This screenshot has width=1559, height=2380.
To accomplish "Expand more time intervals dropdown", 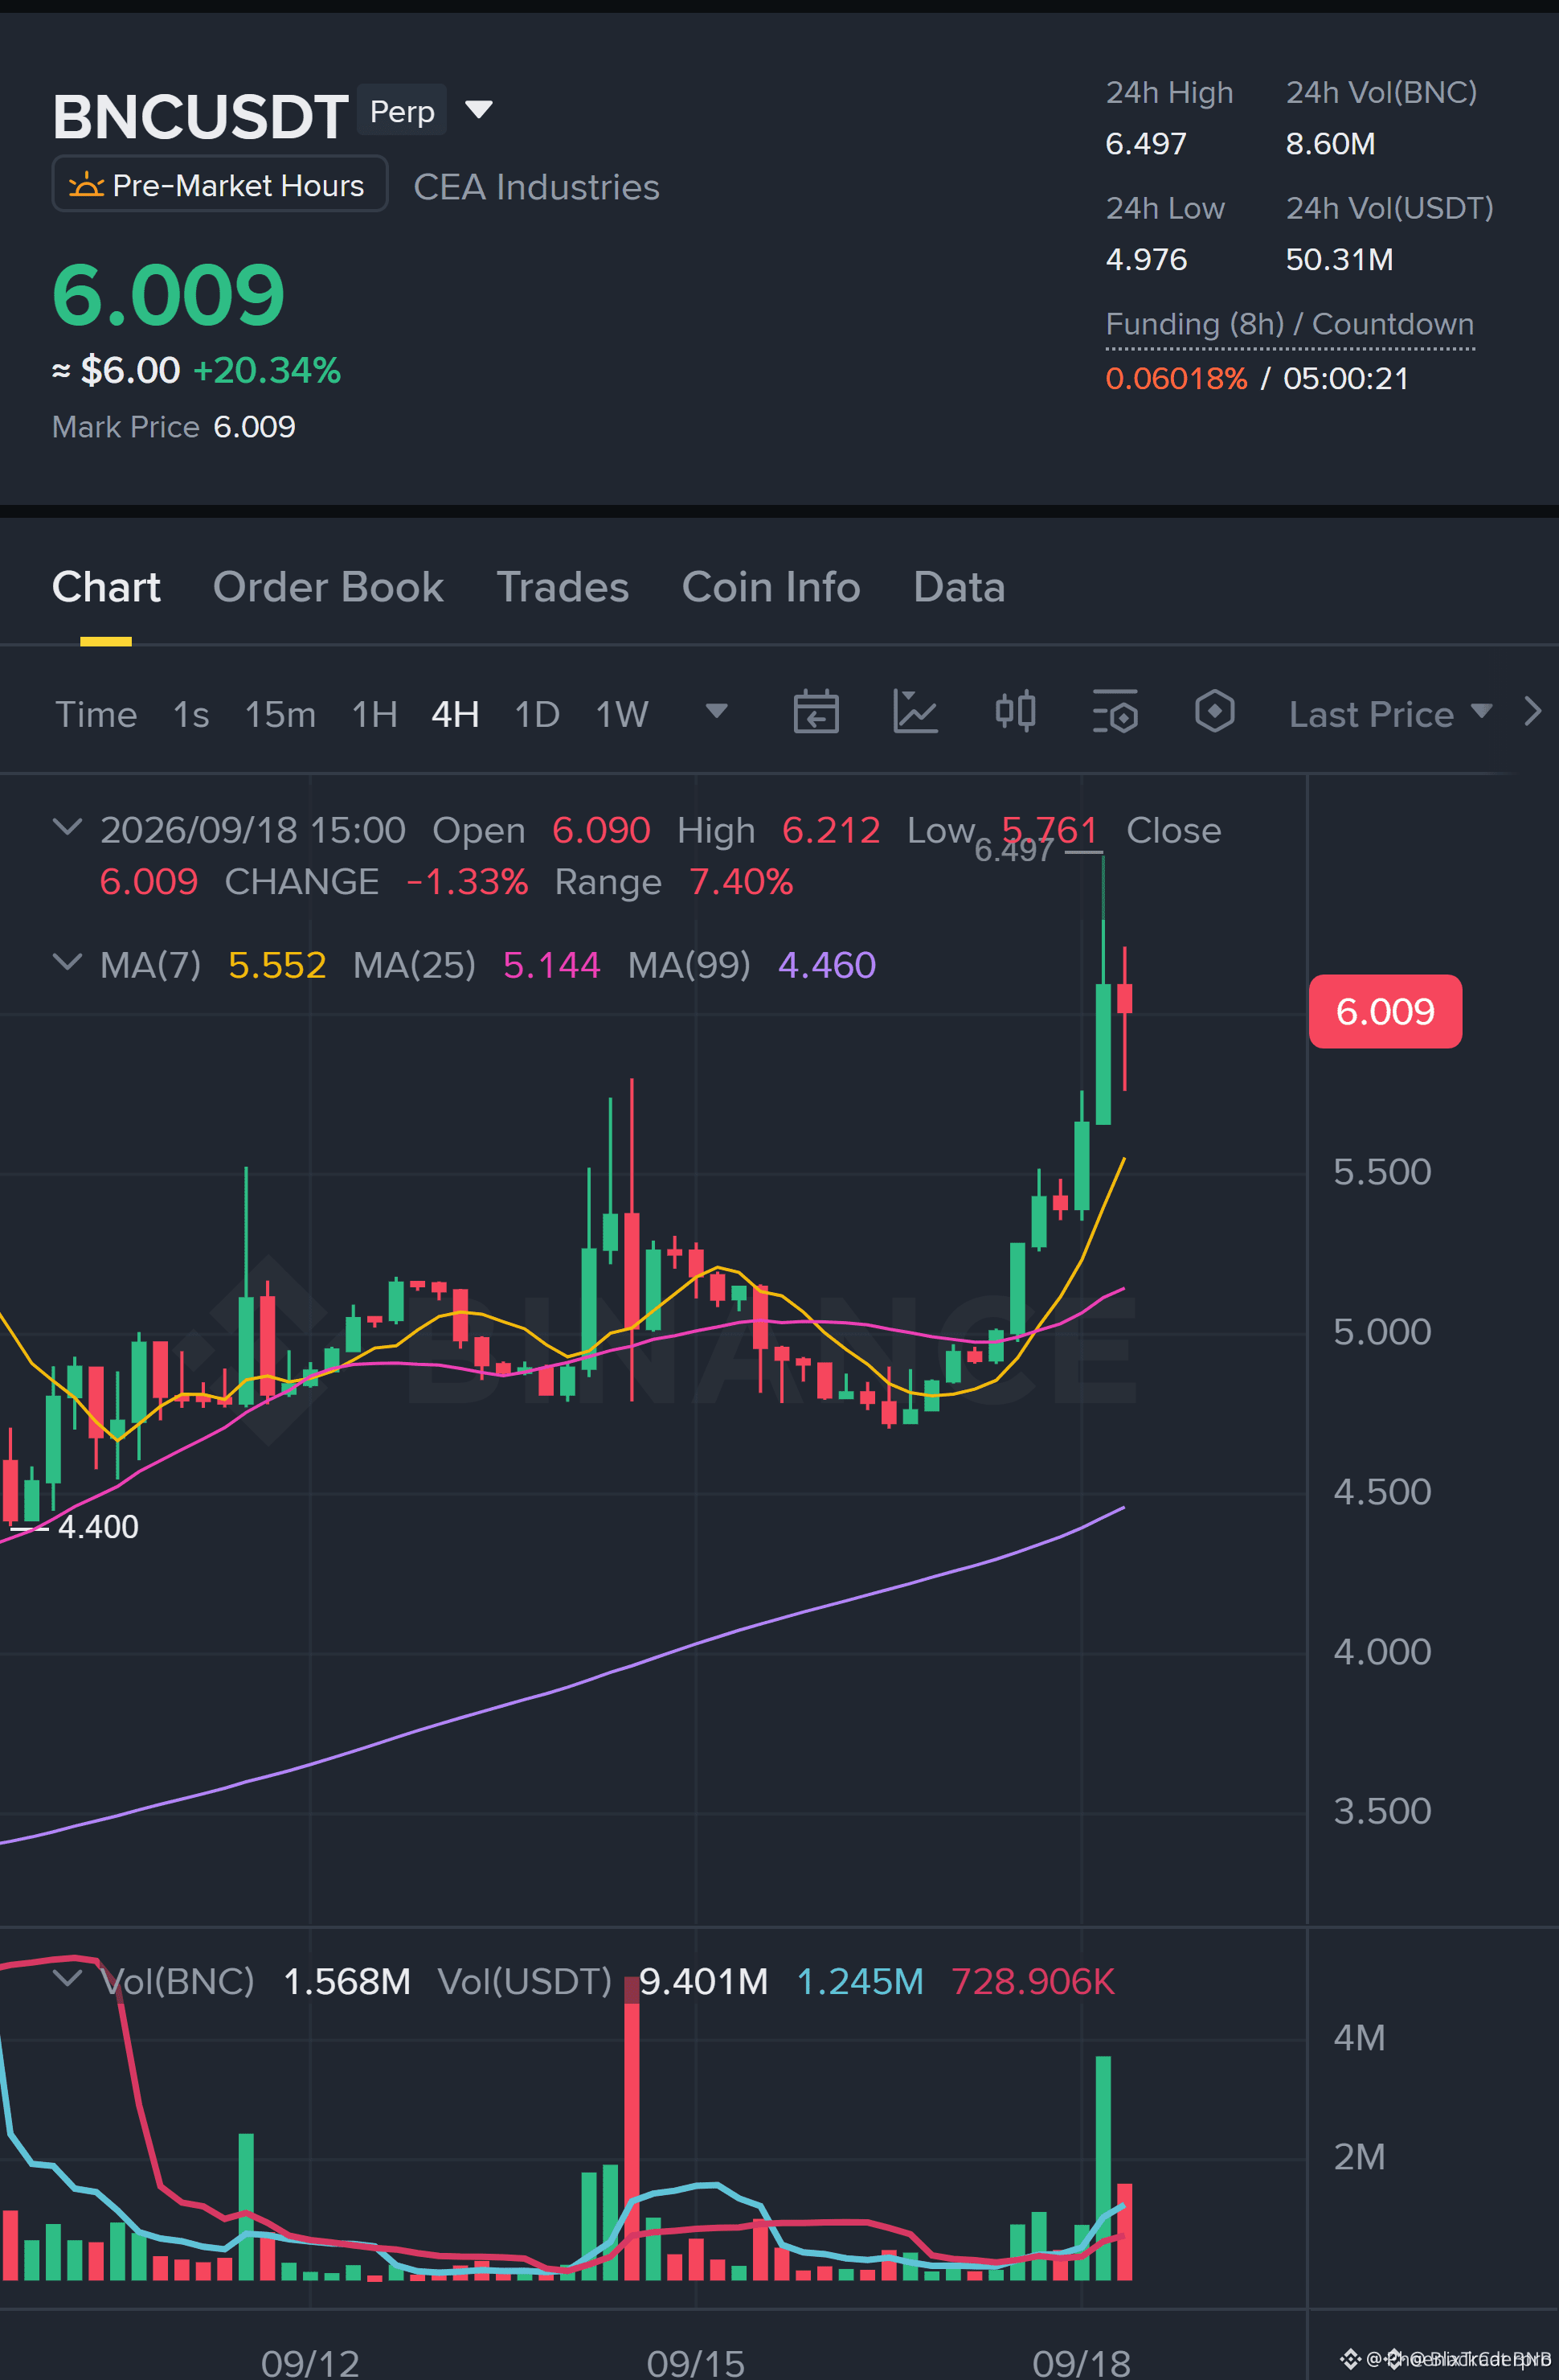I will click(715, 711).
